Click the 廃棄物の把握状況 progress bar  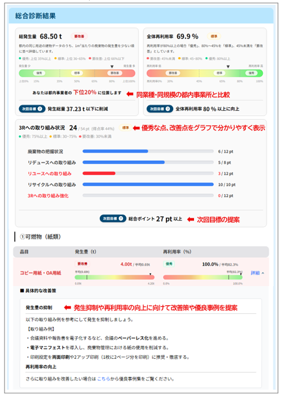coord(148,151)
